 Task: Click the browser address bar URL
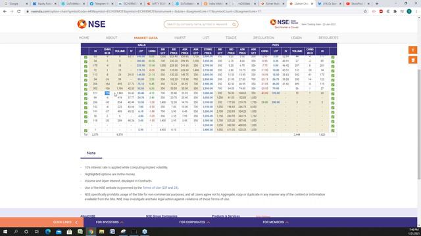[145, 12]
